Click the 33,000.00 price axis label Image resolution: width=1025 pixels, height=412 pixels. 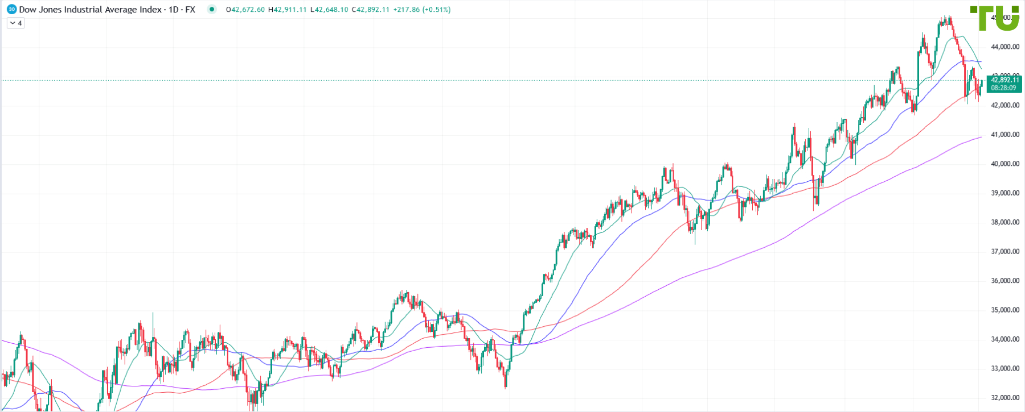click(x=1005, y=369)
